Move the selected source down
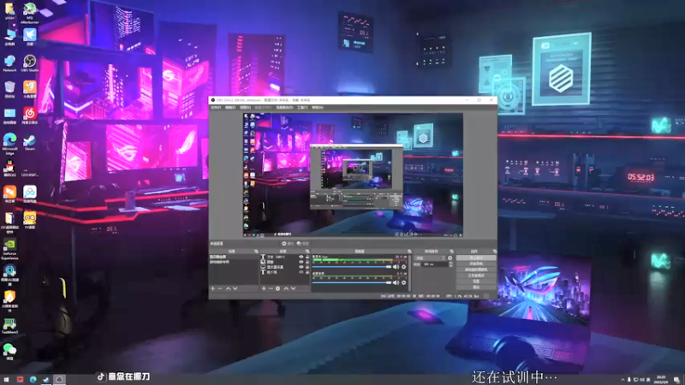Screen dimensions: 685x385 [x=293, y=288]
